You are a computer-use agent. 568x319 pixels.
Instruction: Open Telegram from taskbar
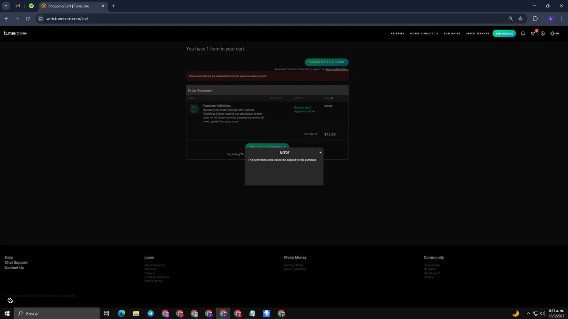(x=151, y=313)
